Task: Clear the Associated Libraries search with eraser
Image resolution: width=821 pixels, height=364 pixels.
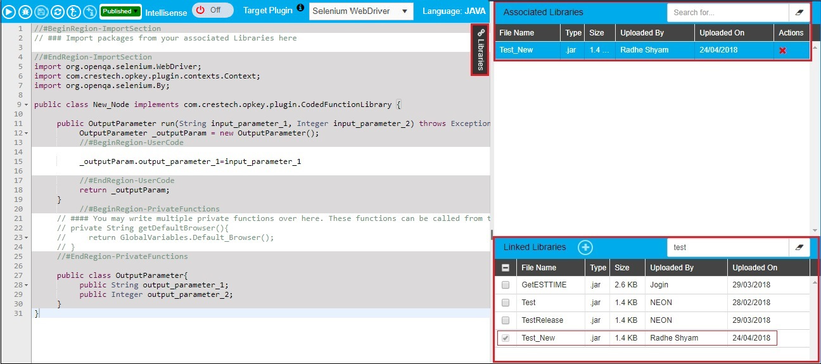Action: [799, 13]
